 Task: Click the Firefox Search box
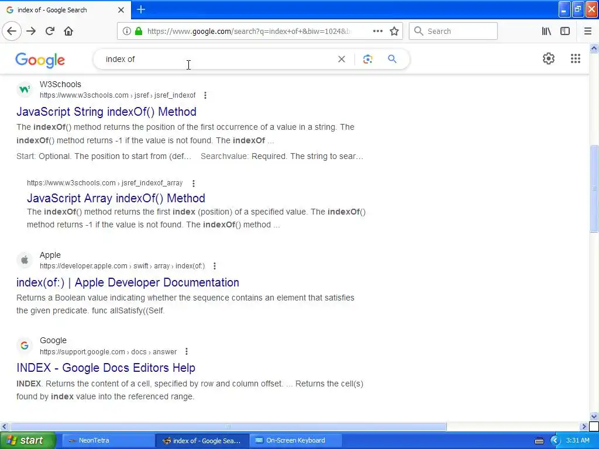point(453,31)
